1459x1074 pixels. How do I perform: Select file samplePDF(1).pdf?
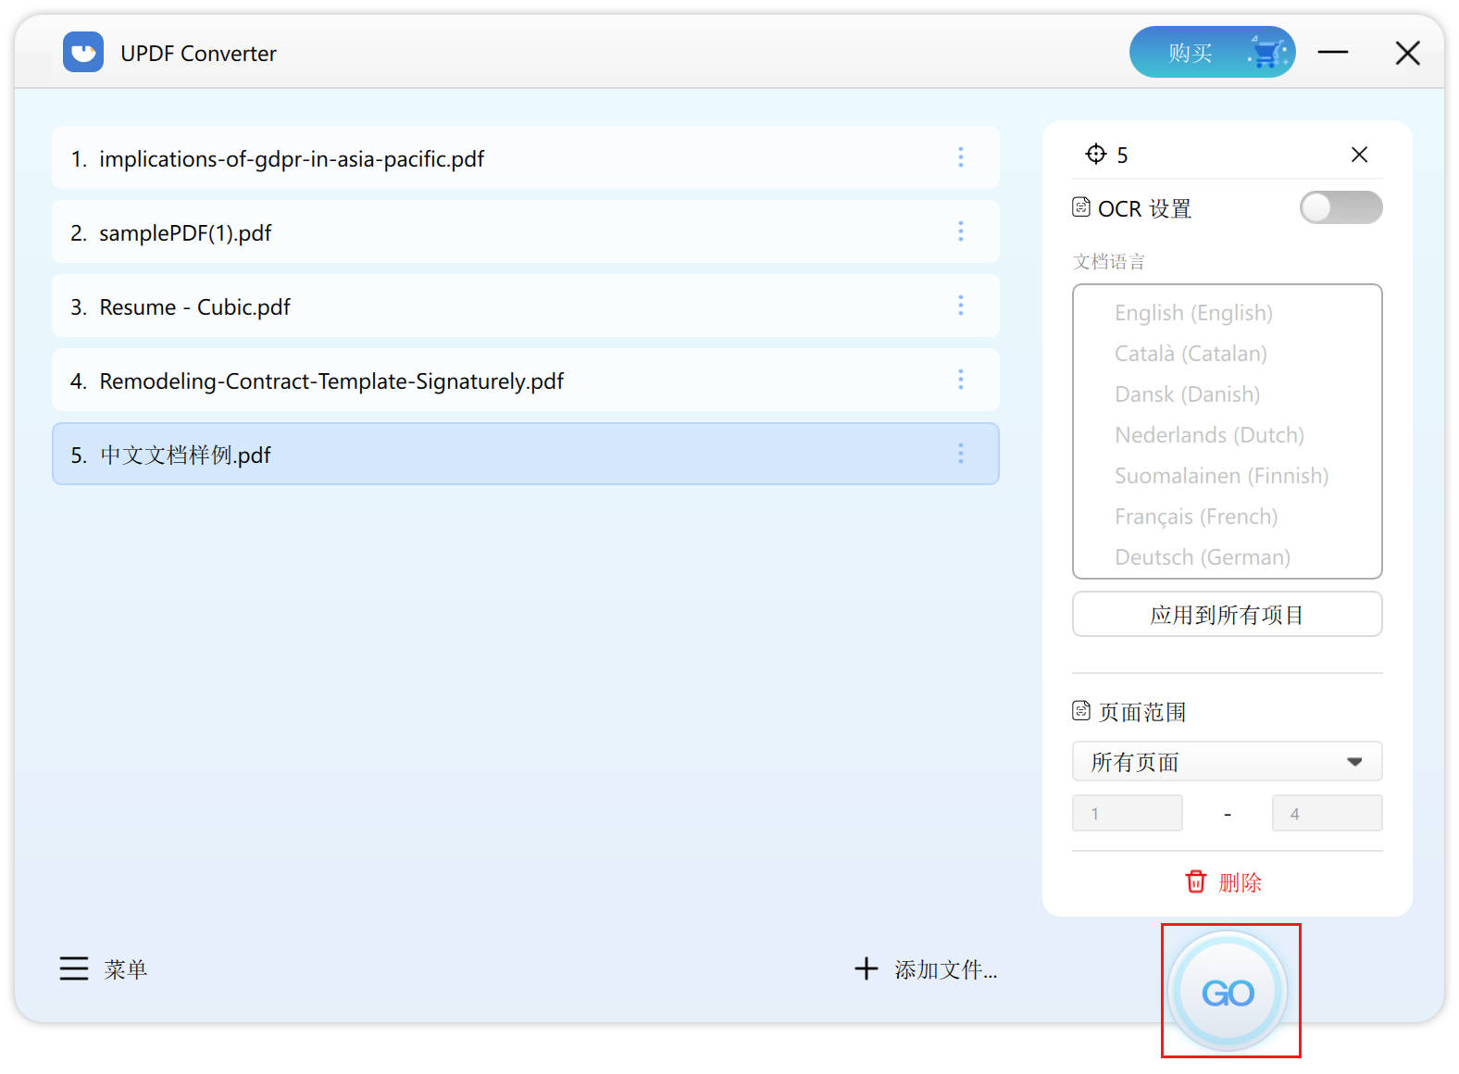click(x=525, y=231)
